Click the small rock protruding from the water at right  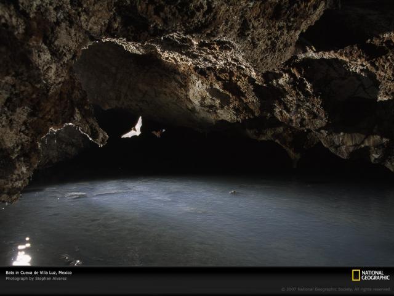(x=233, y=192)
